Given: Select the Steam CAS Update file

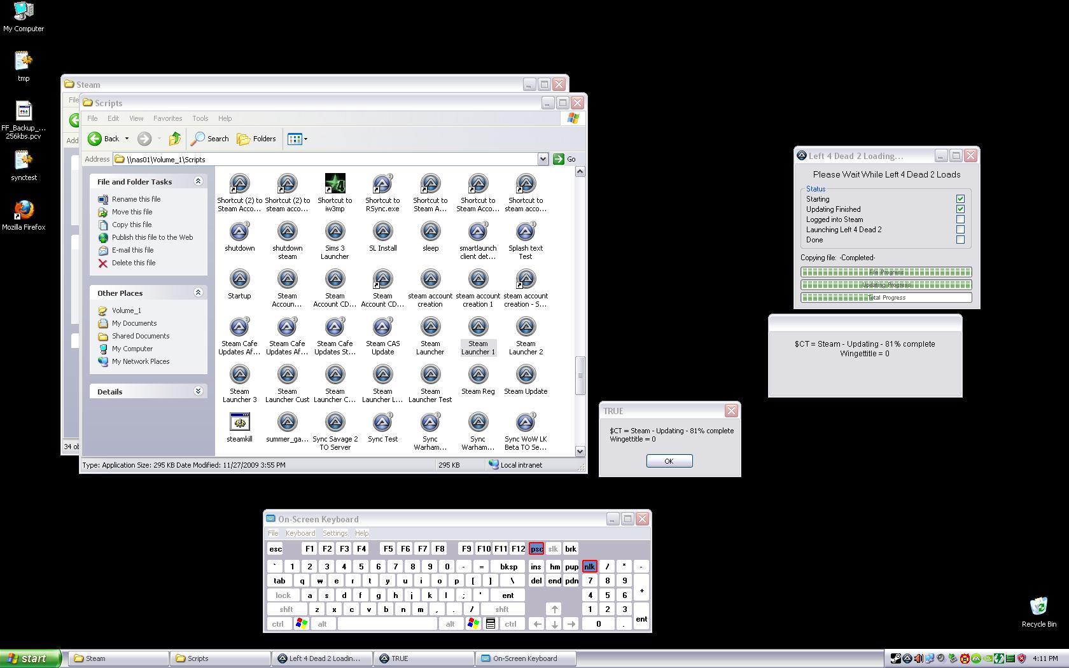Looking at the screenshot, I should click(382, 336).
